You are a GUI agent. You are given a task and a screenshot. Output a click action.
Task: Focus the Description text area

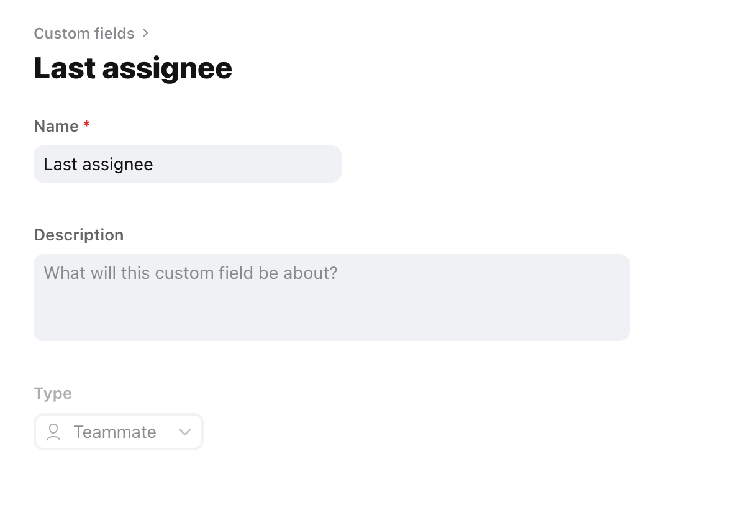(x=331, y=297)
